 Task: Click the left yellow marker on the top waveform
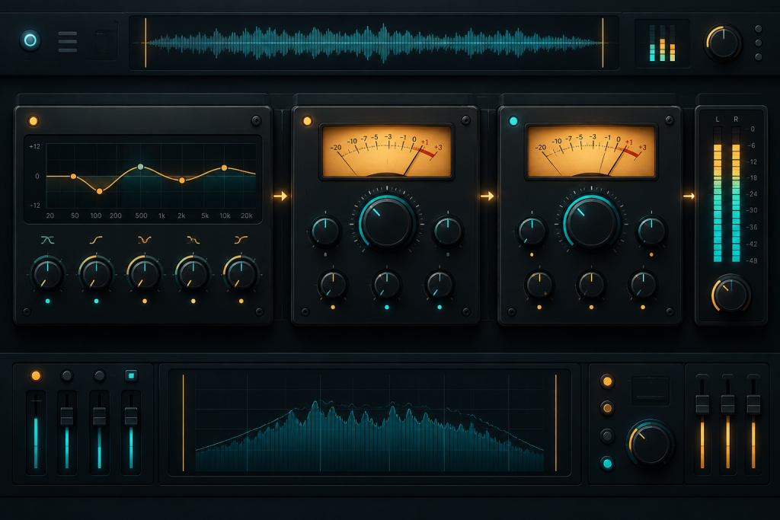tap(145, 43)
